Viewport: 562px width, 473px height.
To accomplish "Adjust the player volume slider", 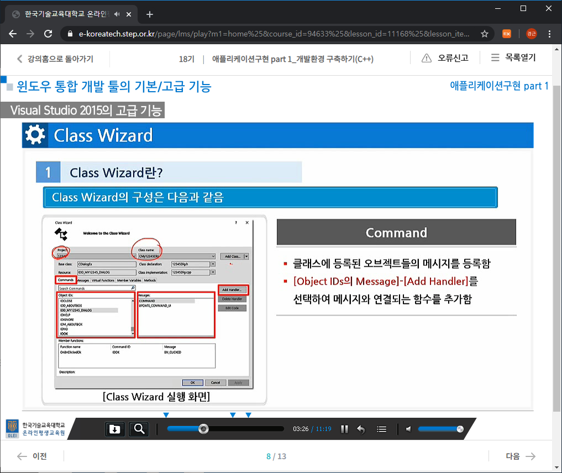I will pyautogui.click(x=440, y=429).
